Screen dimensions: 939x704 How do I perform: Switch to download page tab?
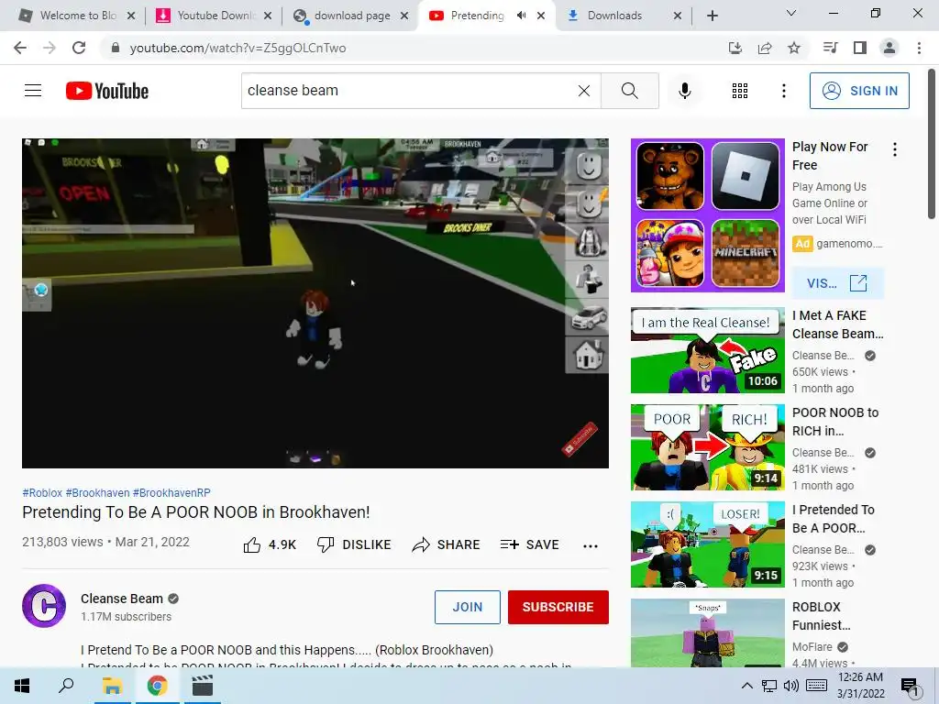point(351,16)
